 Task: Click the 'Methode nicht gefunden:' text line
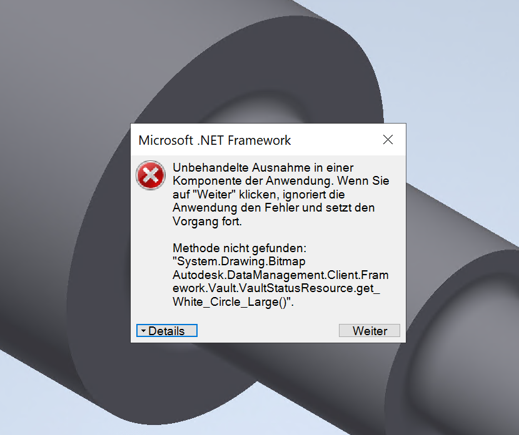click(x=239, y=248)
